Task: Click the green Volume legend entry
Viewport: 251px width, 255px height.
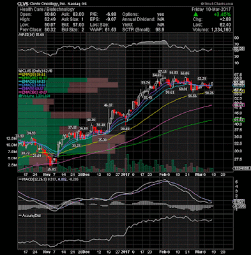Action: coord(34,96)
